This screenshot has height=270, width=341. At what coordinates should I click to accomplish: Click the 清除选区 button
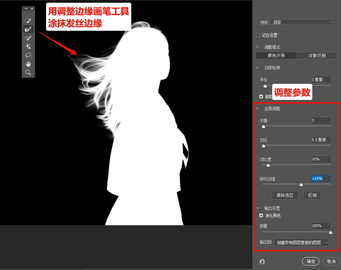pos(285,195)
